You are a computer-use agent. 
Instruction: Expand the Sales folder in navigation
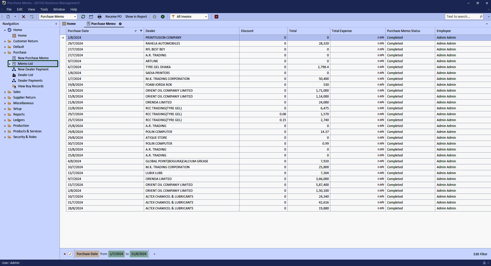tap(5, 92)
